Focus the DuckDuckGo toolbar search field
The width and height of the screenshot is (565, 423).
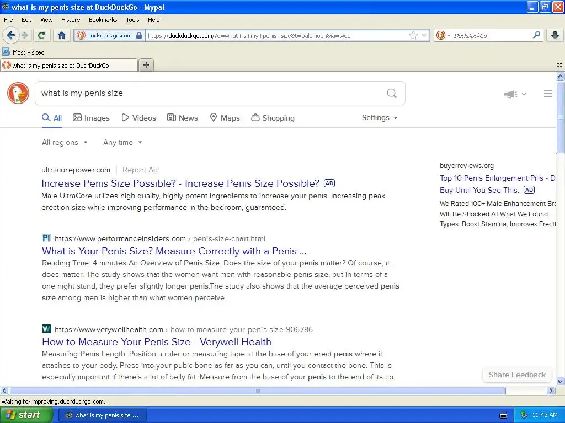coord(490,36)
